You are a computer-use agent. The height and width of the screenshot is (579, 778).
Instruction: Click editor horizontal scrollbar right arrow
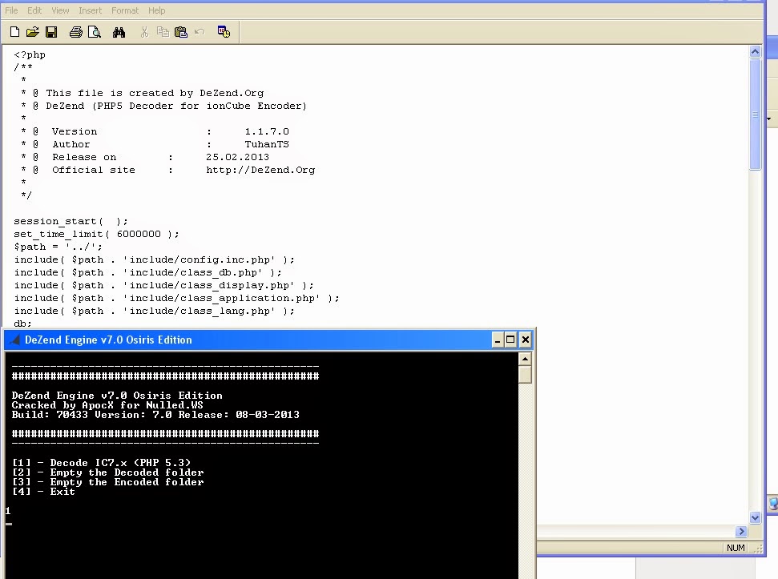coord(741,532)
